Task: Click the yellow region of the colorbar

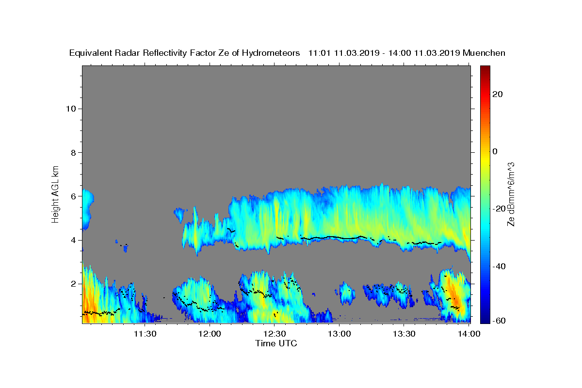Action: coord(485,160)
